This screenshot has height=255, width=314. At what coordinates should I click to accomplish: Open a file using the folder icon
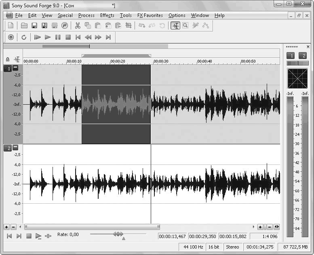click(24, 25)
